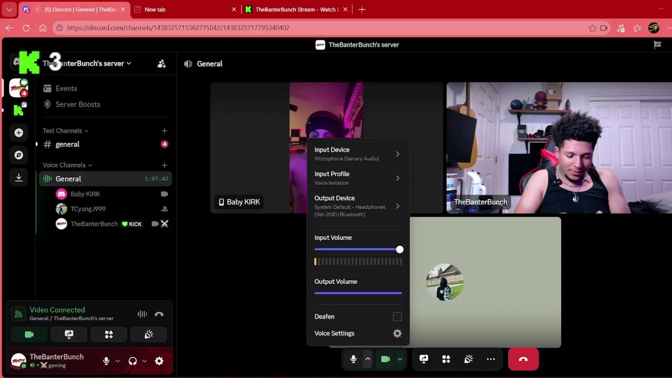Reload the browser page
672x378 pixels.
pos(26,28)
